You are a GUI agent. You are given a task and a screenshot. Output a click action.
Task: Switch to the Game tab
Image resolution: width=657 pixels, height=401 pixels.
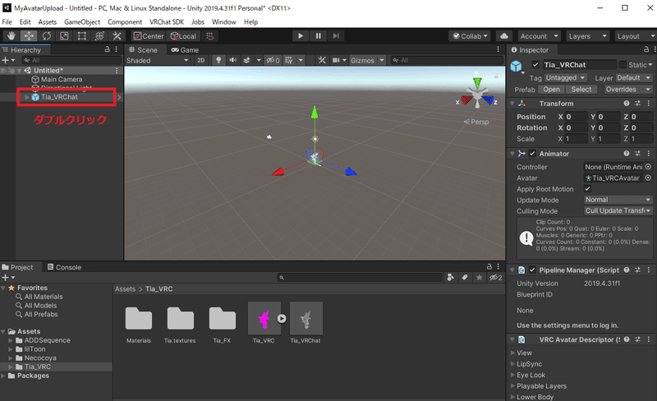pyautogui.click(x=185, y=50)
